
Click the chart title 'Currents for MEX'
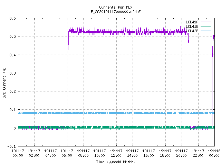click(x=116, y=7)
